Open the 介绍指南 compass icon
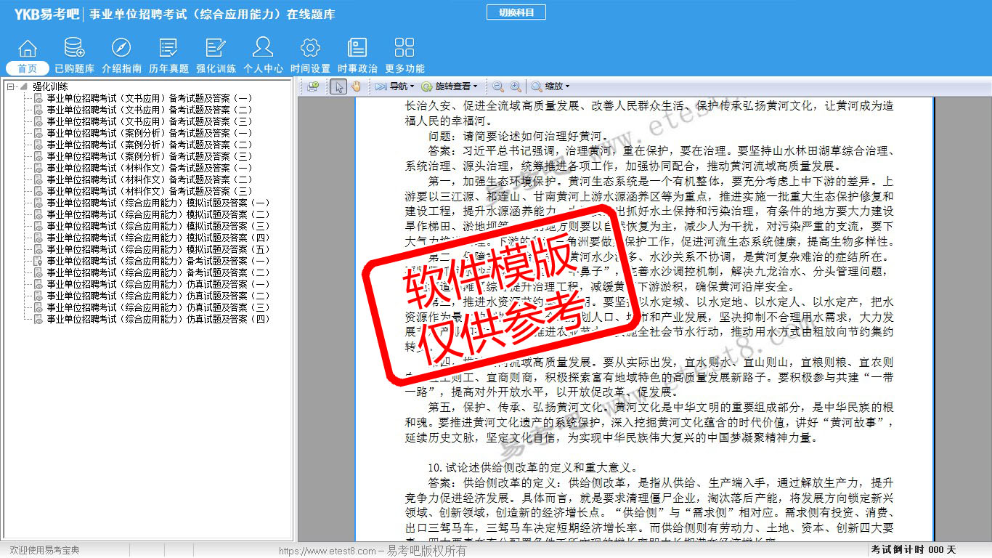The image size is (992, 558). (x=121, y=48)
